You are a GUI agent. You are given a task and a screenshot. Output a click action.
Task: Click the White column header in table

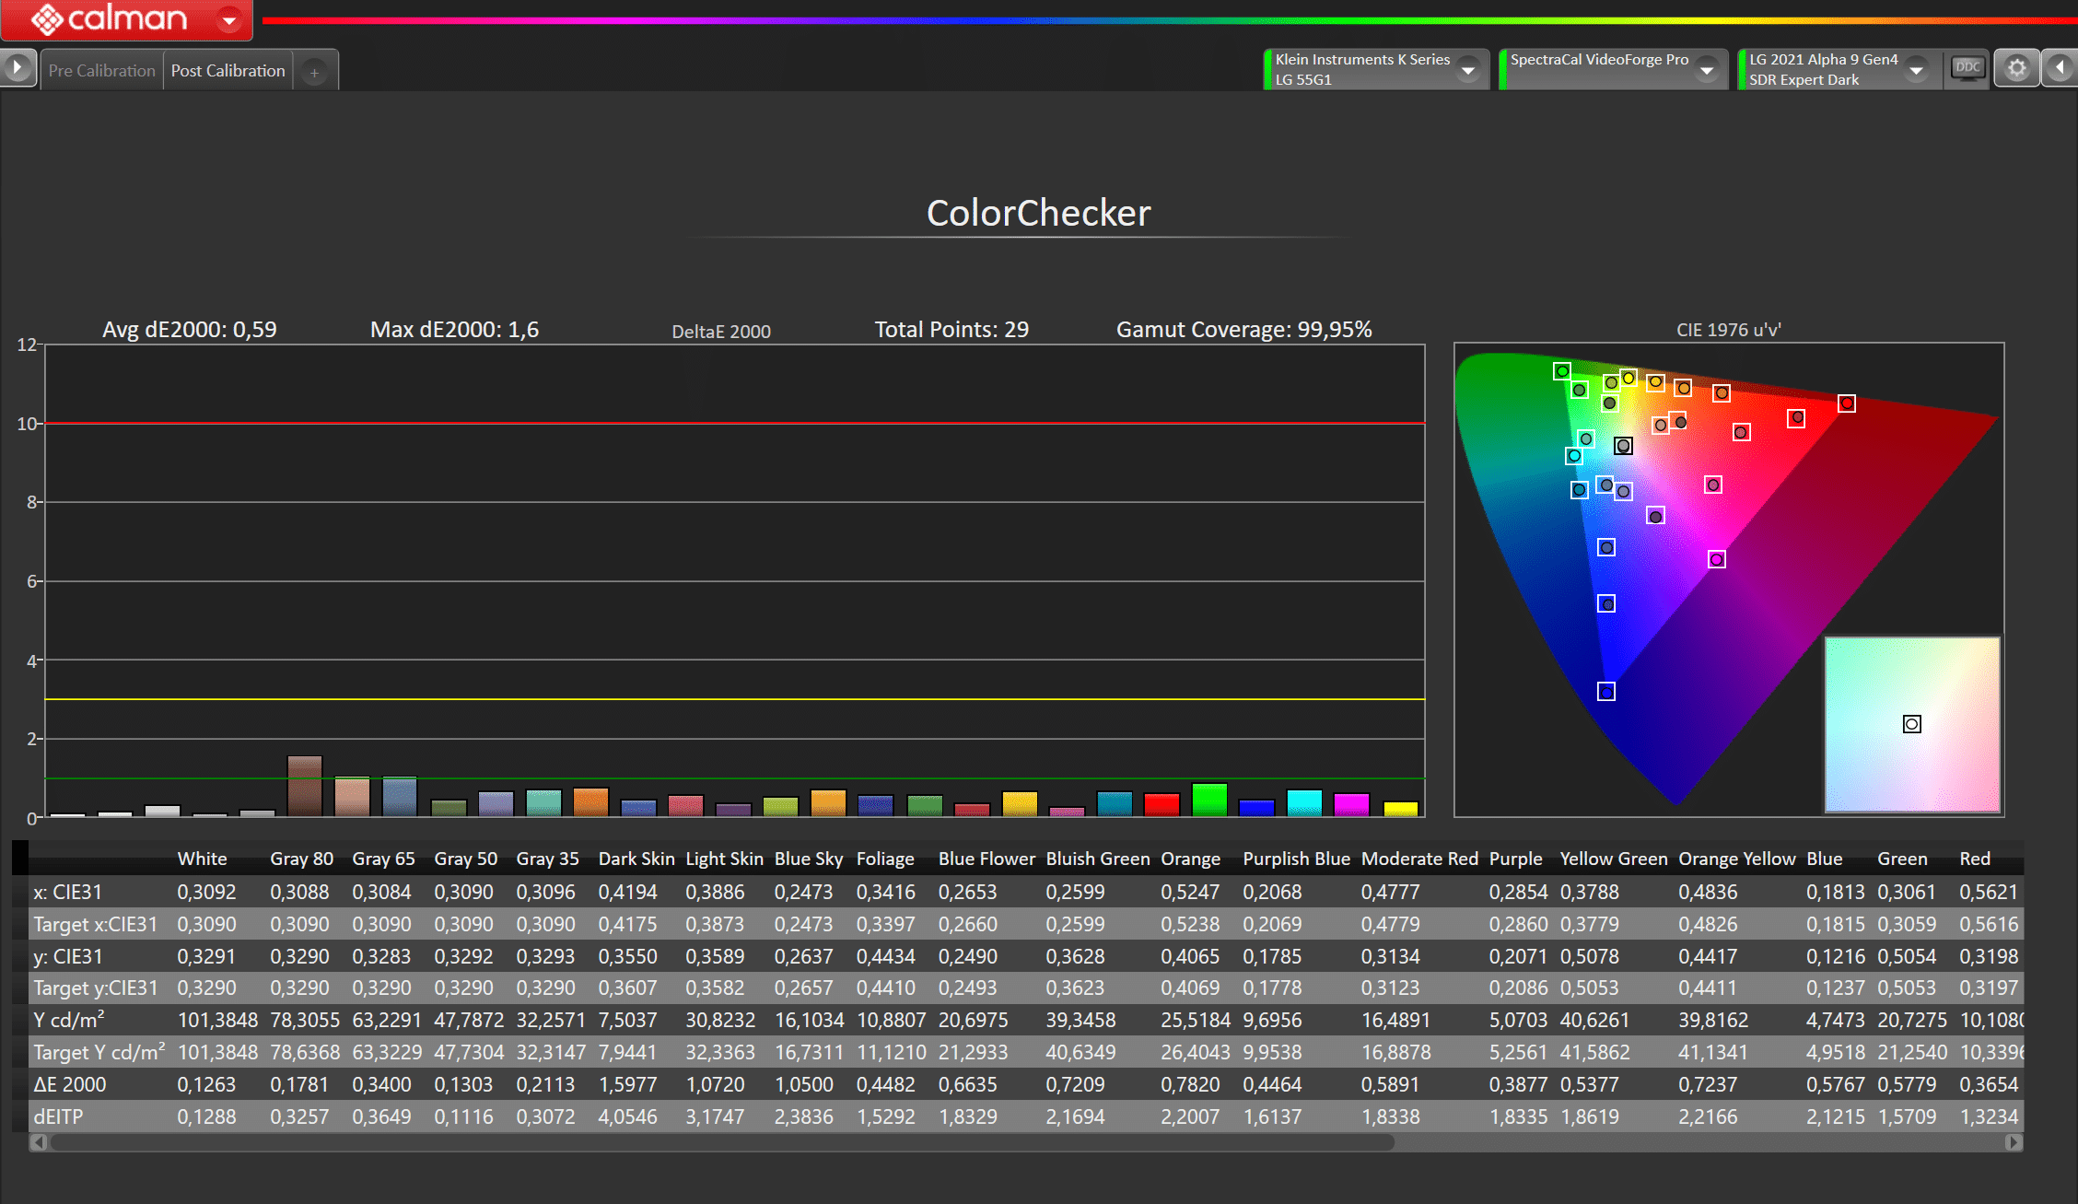click(202, 859)
